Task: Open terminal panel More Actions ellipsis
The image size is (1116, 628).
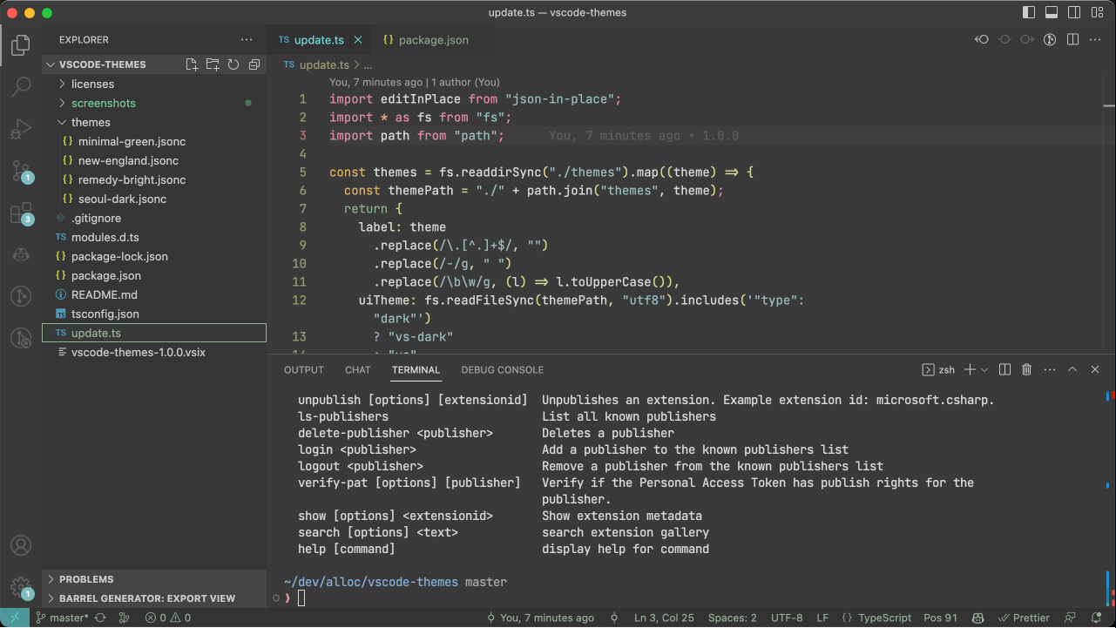Action: [1050, 370]
